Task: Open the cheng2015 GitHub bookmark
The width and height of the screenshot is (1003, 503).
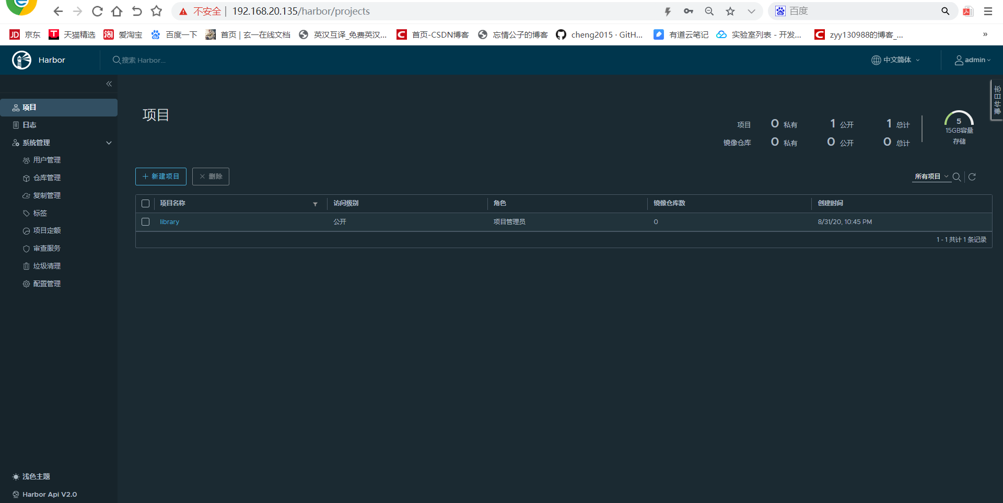Action: pyautogui.click(x=600, y=34)
